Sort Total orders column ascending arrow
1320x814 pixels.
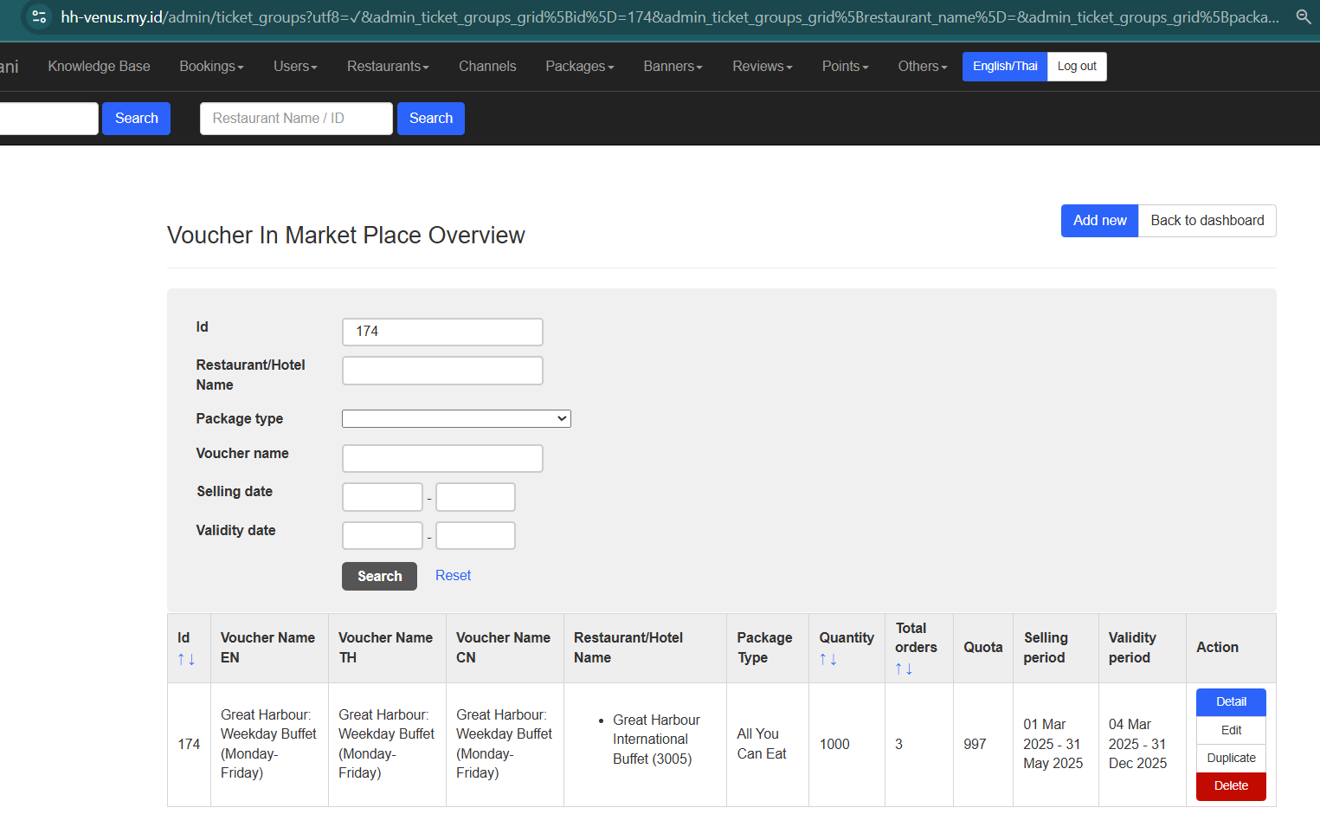click(x=898, y=669)
